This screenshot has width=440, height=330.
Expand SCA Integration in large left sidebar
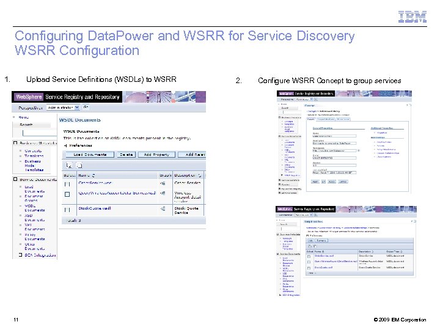click(x=20, y=255)
